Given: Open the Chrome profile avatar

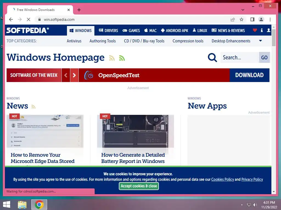Looking at the screenshot, I should pos(261,19).
